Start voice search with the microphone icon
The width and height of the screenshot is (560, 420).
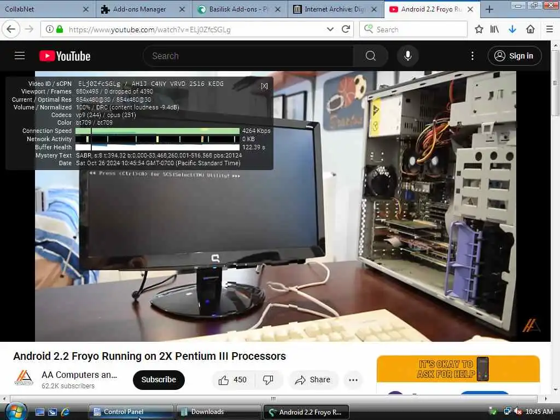coord(407,56)
